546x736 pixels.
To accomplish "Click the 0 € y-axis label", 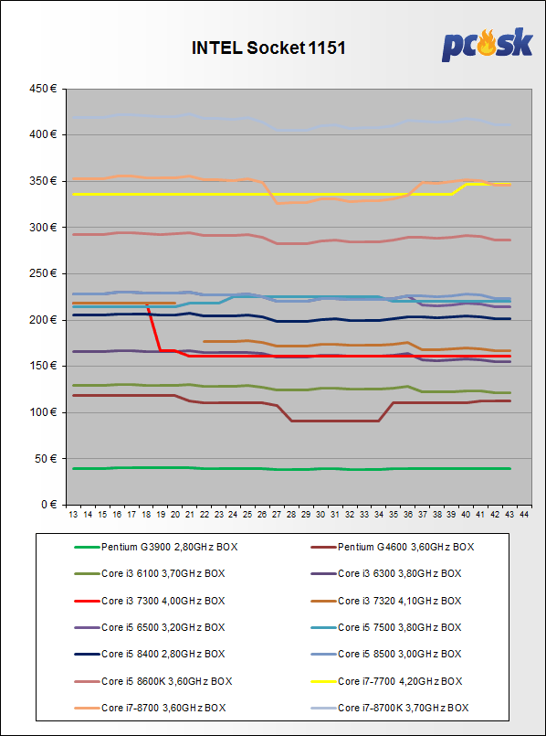I will coord(49,505).
